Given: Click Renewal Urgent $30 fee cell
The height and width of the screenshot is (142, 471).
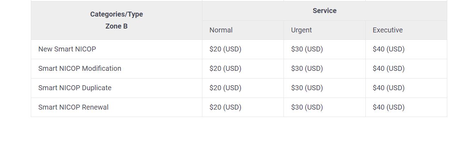Looking at the screenshot, I should [x=307, y=107].
